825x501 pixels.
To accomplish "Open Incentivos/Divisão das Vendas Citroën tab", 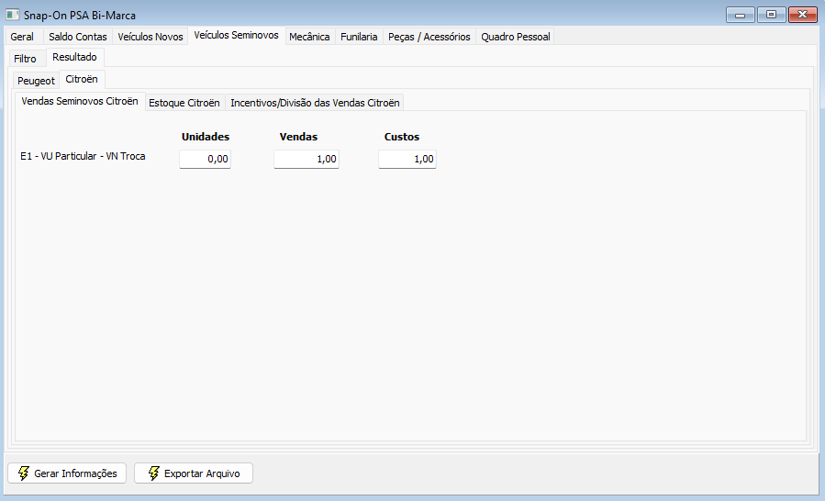I will coord(315,103).
